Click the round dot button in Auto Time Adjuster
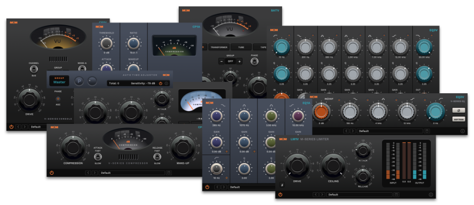The image size is (474, 205). click(92, 81)
